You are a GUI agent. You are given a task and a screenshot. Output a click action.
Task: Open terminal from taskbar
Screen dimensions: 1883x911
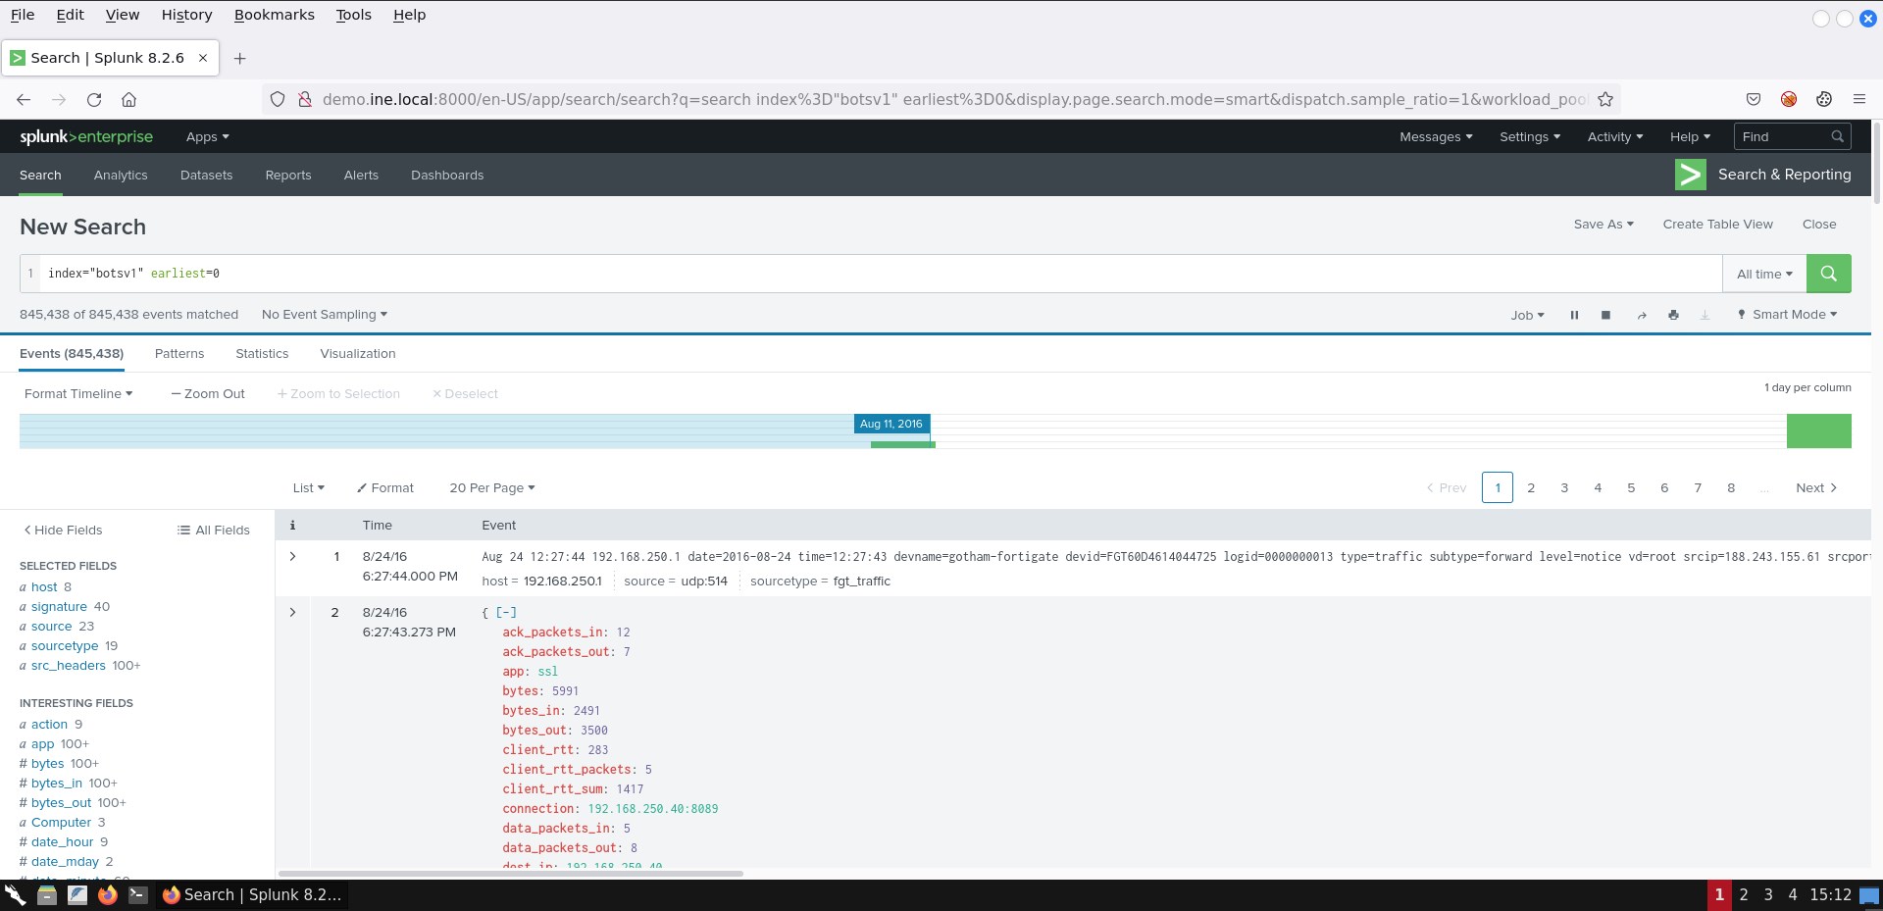tap(138, 894)
